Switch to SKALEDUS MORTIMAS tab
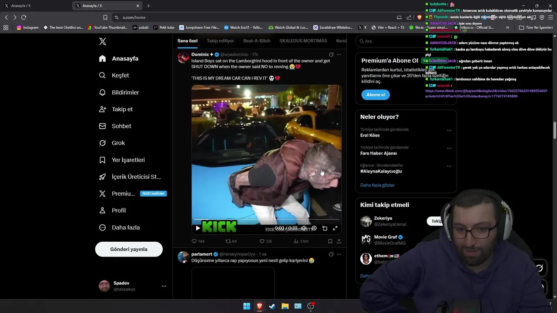This screenshot has height=313, width=557. coord(303,41)
